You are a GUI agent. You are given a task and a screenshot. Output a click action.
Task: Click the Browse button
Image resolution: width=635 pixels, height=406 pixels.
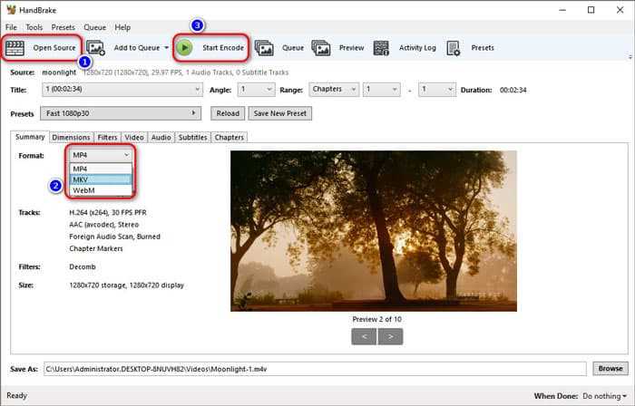(x=610, y=369)
